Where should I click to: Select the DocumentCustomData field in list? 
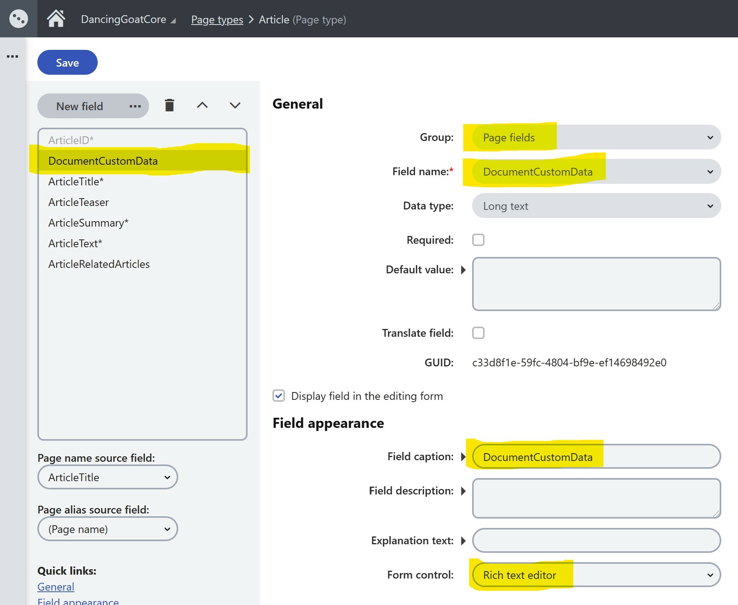tap(142, 161)
